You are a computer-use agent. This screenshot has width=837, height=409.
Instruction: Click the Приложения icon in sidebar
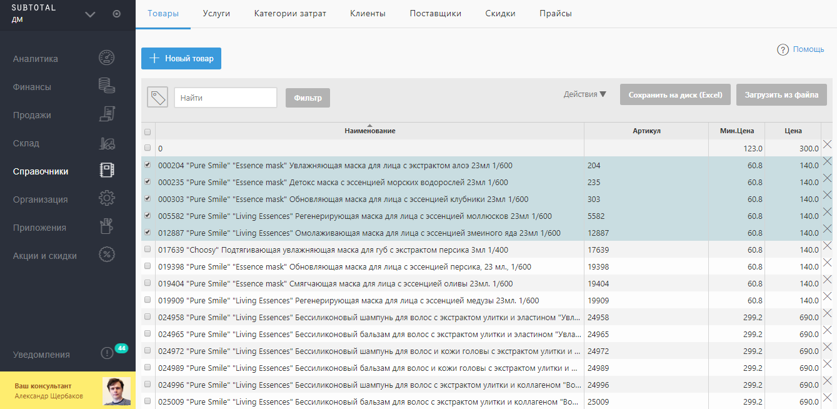click(107, 227)
